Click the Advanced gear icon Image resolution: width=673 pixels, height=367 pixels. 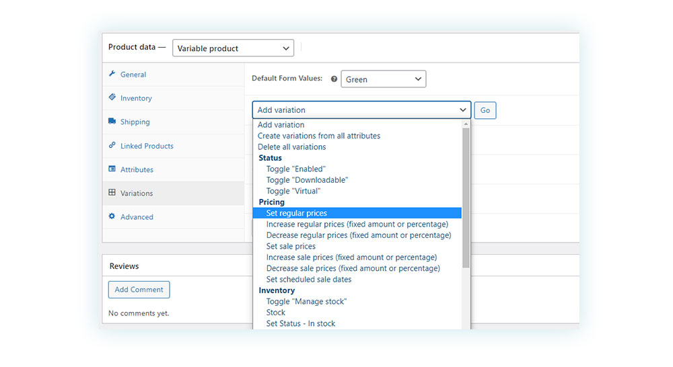[112, 216]
